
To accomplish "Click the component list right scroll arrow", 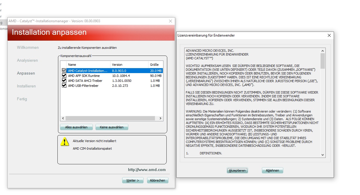I will point(161,118).
